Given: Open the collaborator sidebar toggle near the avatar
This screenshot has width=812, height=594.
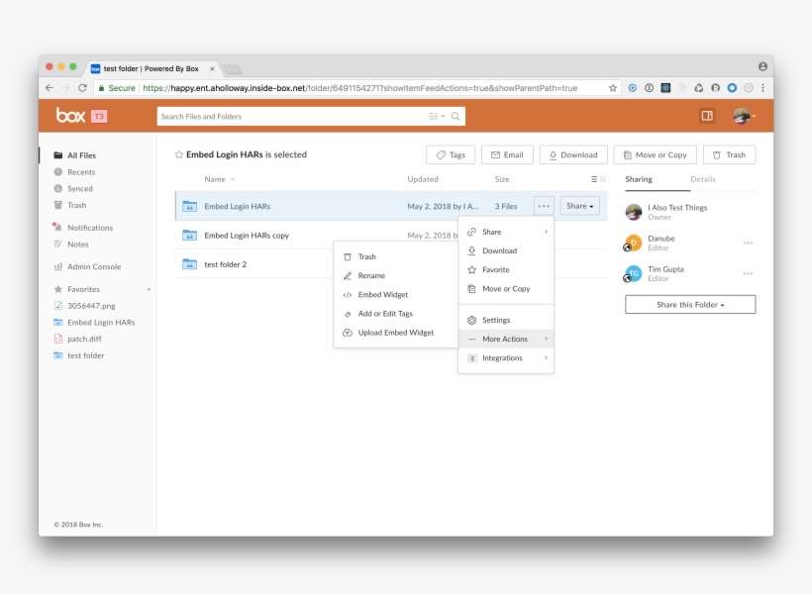Looking at the screenshot, I should coord(705,117).
